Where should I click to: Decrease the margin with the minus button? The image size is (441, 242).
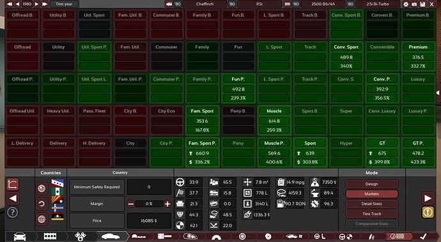130,204
